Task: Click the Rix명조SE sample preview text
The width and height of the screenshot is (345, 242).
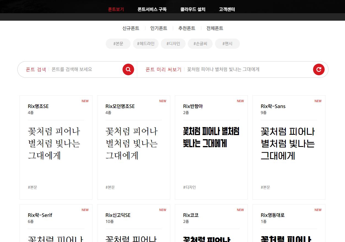Action: coord(54,144)
